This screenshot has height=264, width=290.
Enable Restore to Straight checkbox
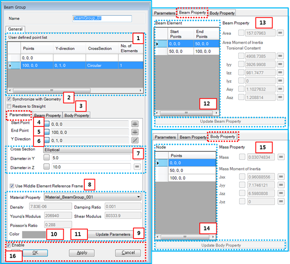pyautogui.click(x=9, y=106)
